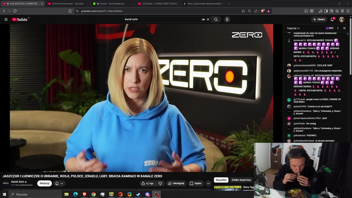Open OBS Studio from taskbar
352x198 pixels.
pyautogui.click(x=156, y=194)
